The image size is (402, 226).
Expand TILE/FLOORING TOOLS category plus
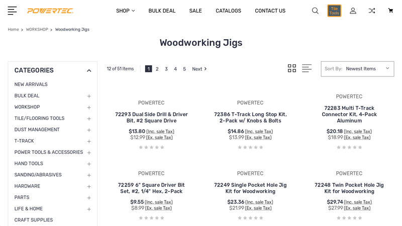[x=89, y=119]
